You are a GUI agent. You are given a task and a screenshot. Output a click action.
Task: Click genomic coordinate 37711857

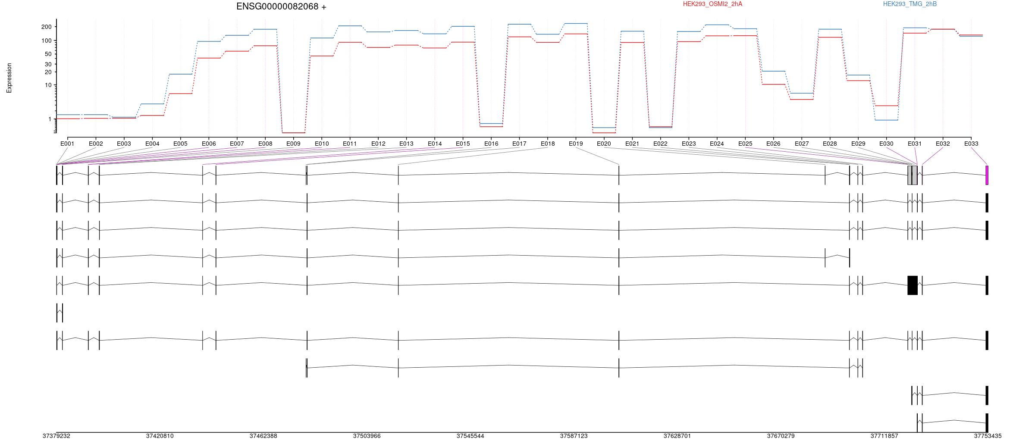tap(884, 436)
